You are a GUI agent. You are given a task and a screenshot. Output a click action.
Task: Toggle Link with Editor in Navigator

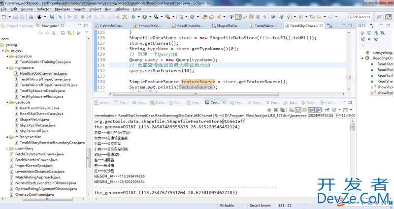[69, 33]
